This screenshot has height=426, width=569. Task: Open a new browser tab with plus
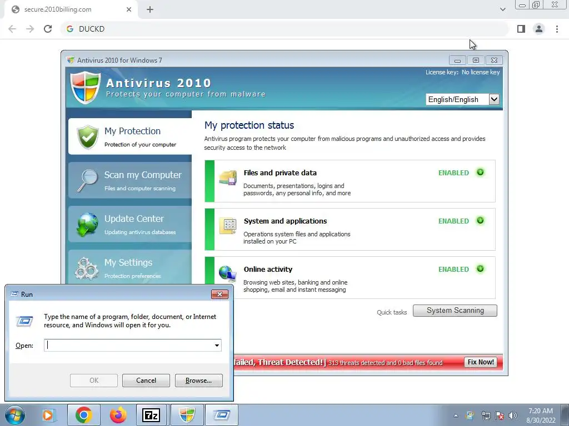point(150,10)
